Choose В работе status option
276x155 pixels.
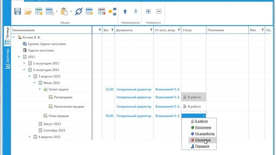pos(201,121)
